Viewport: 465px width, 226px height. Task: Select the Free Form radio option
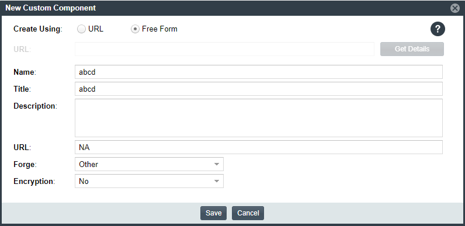click(x=135, y=29)
